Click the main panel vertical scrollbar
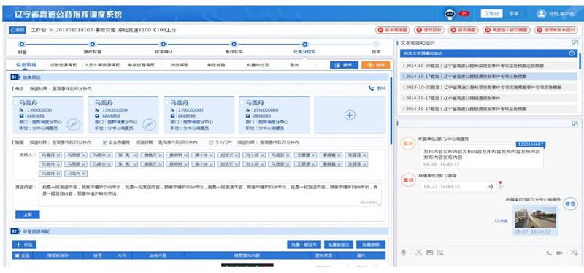The image size is (584, 273). pyautogui.click(x=391, y=110)
